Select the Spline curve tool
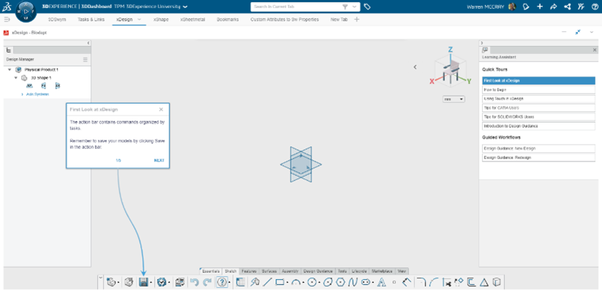The image size is (602, 293). click(x=353, y=282)
